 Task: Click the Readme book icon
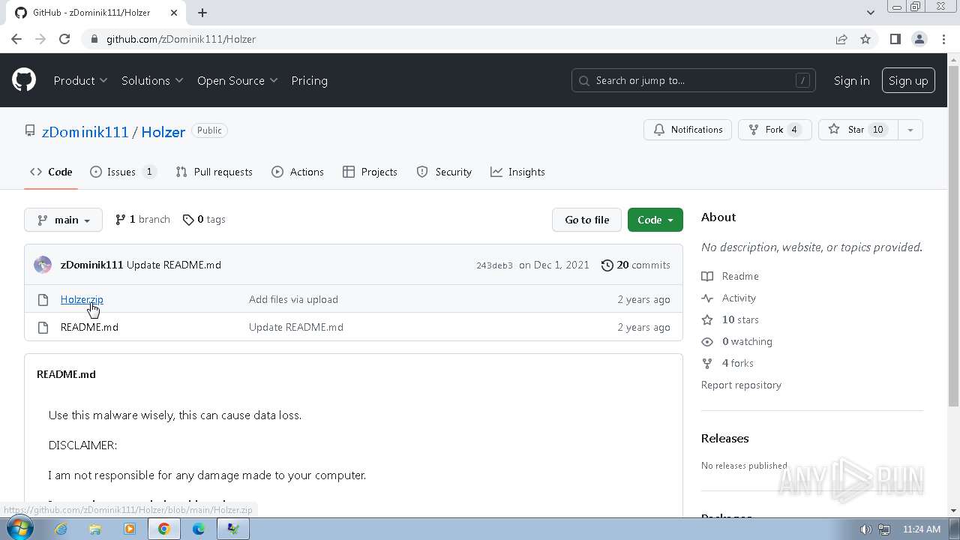[x=707, y=276]
